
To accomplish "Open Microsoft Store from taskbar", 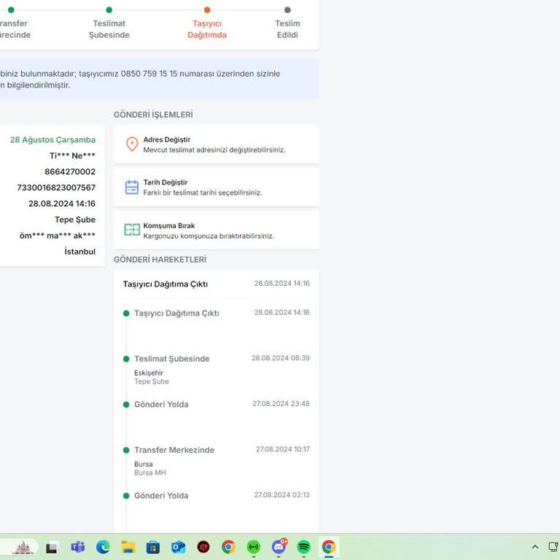I will tap(153, 547).
